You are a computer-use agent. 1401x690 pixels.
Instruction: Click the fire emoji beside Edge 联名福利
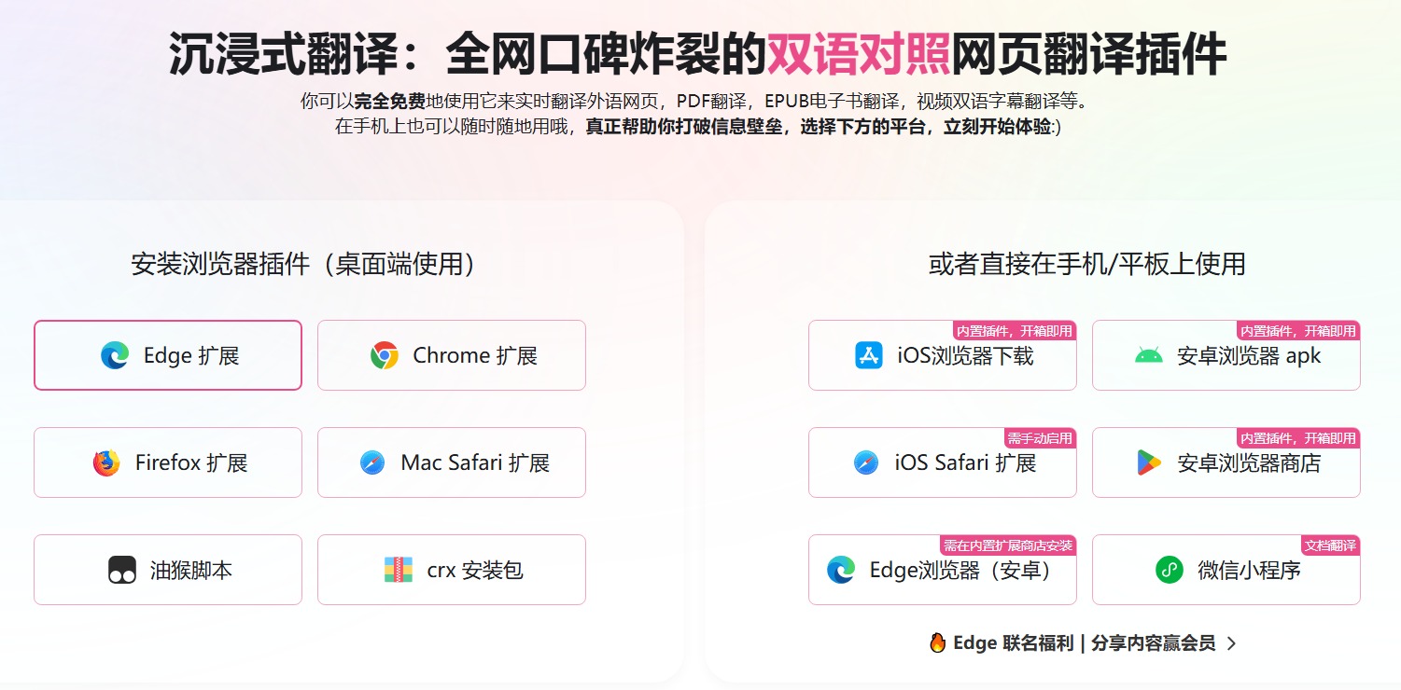pos(938,643)
